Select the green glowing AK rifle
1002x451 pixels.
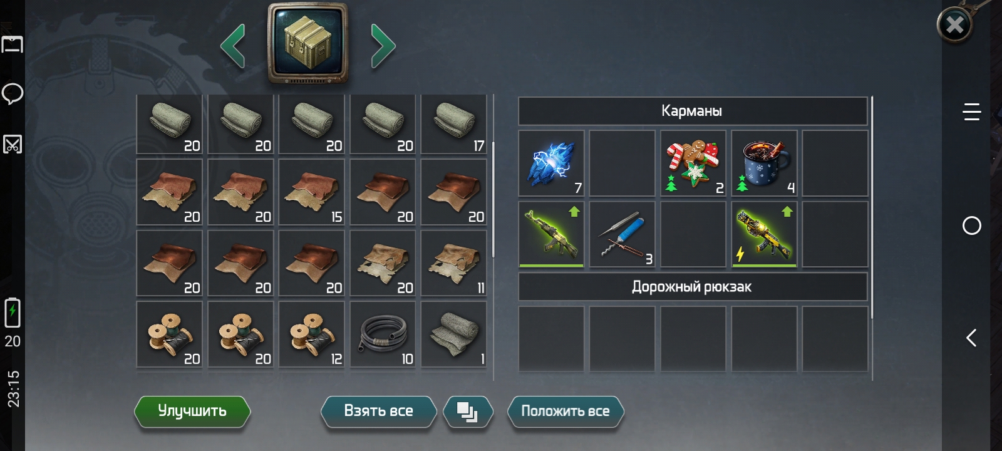(551, 234)
